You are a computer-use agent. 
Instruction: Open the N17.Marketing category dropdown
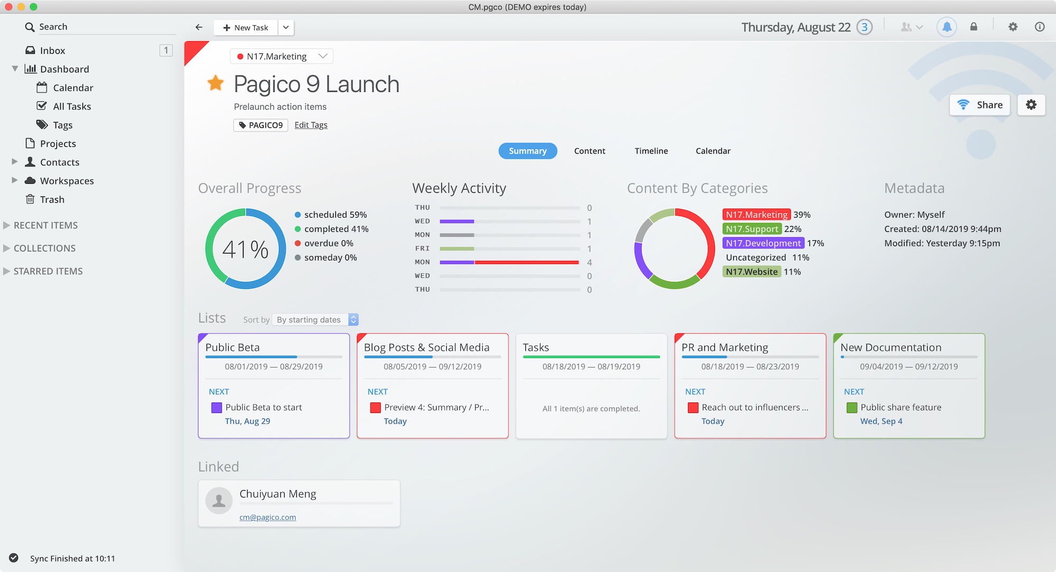coord(281,56)
